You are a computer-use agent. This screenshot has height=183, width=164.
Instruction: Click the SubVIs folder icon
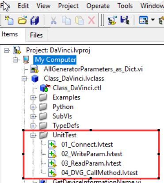tap(43, 116)
